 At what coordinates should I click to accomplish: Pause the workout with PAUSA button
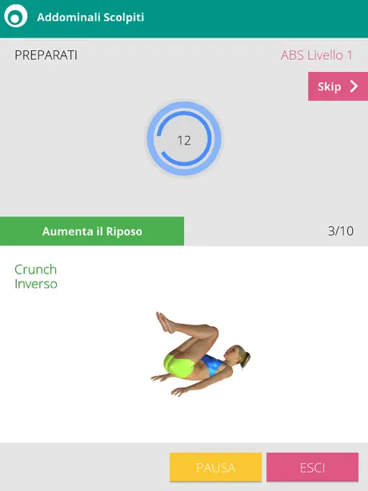point(215,467)
